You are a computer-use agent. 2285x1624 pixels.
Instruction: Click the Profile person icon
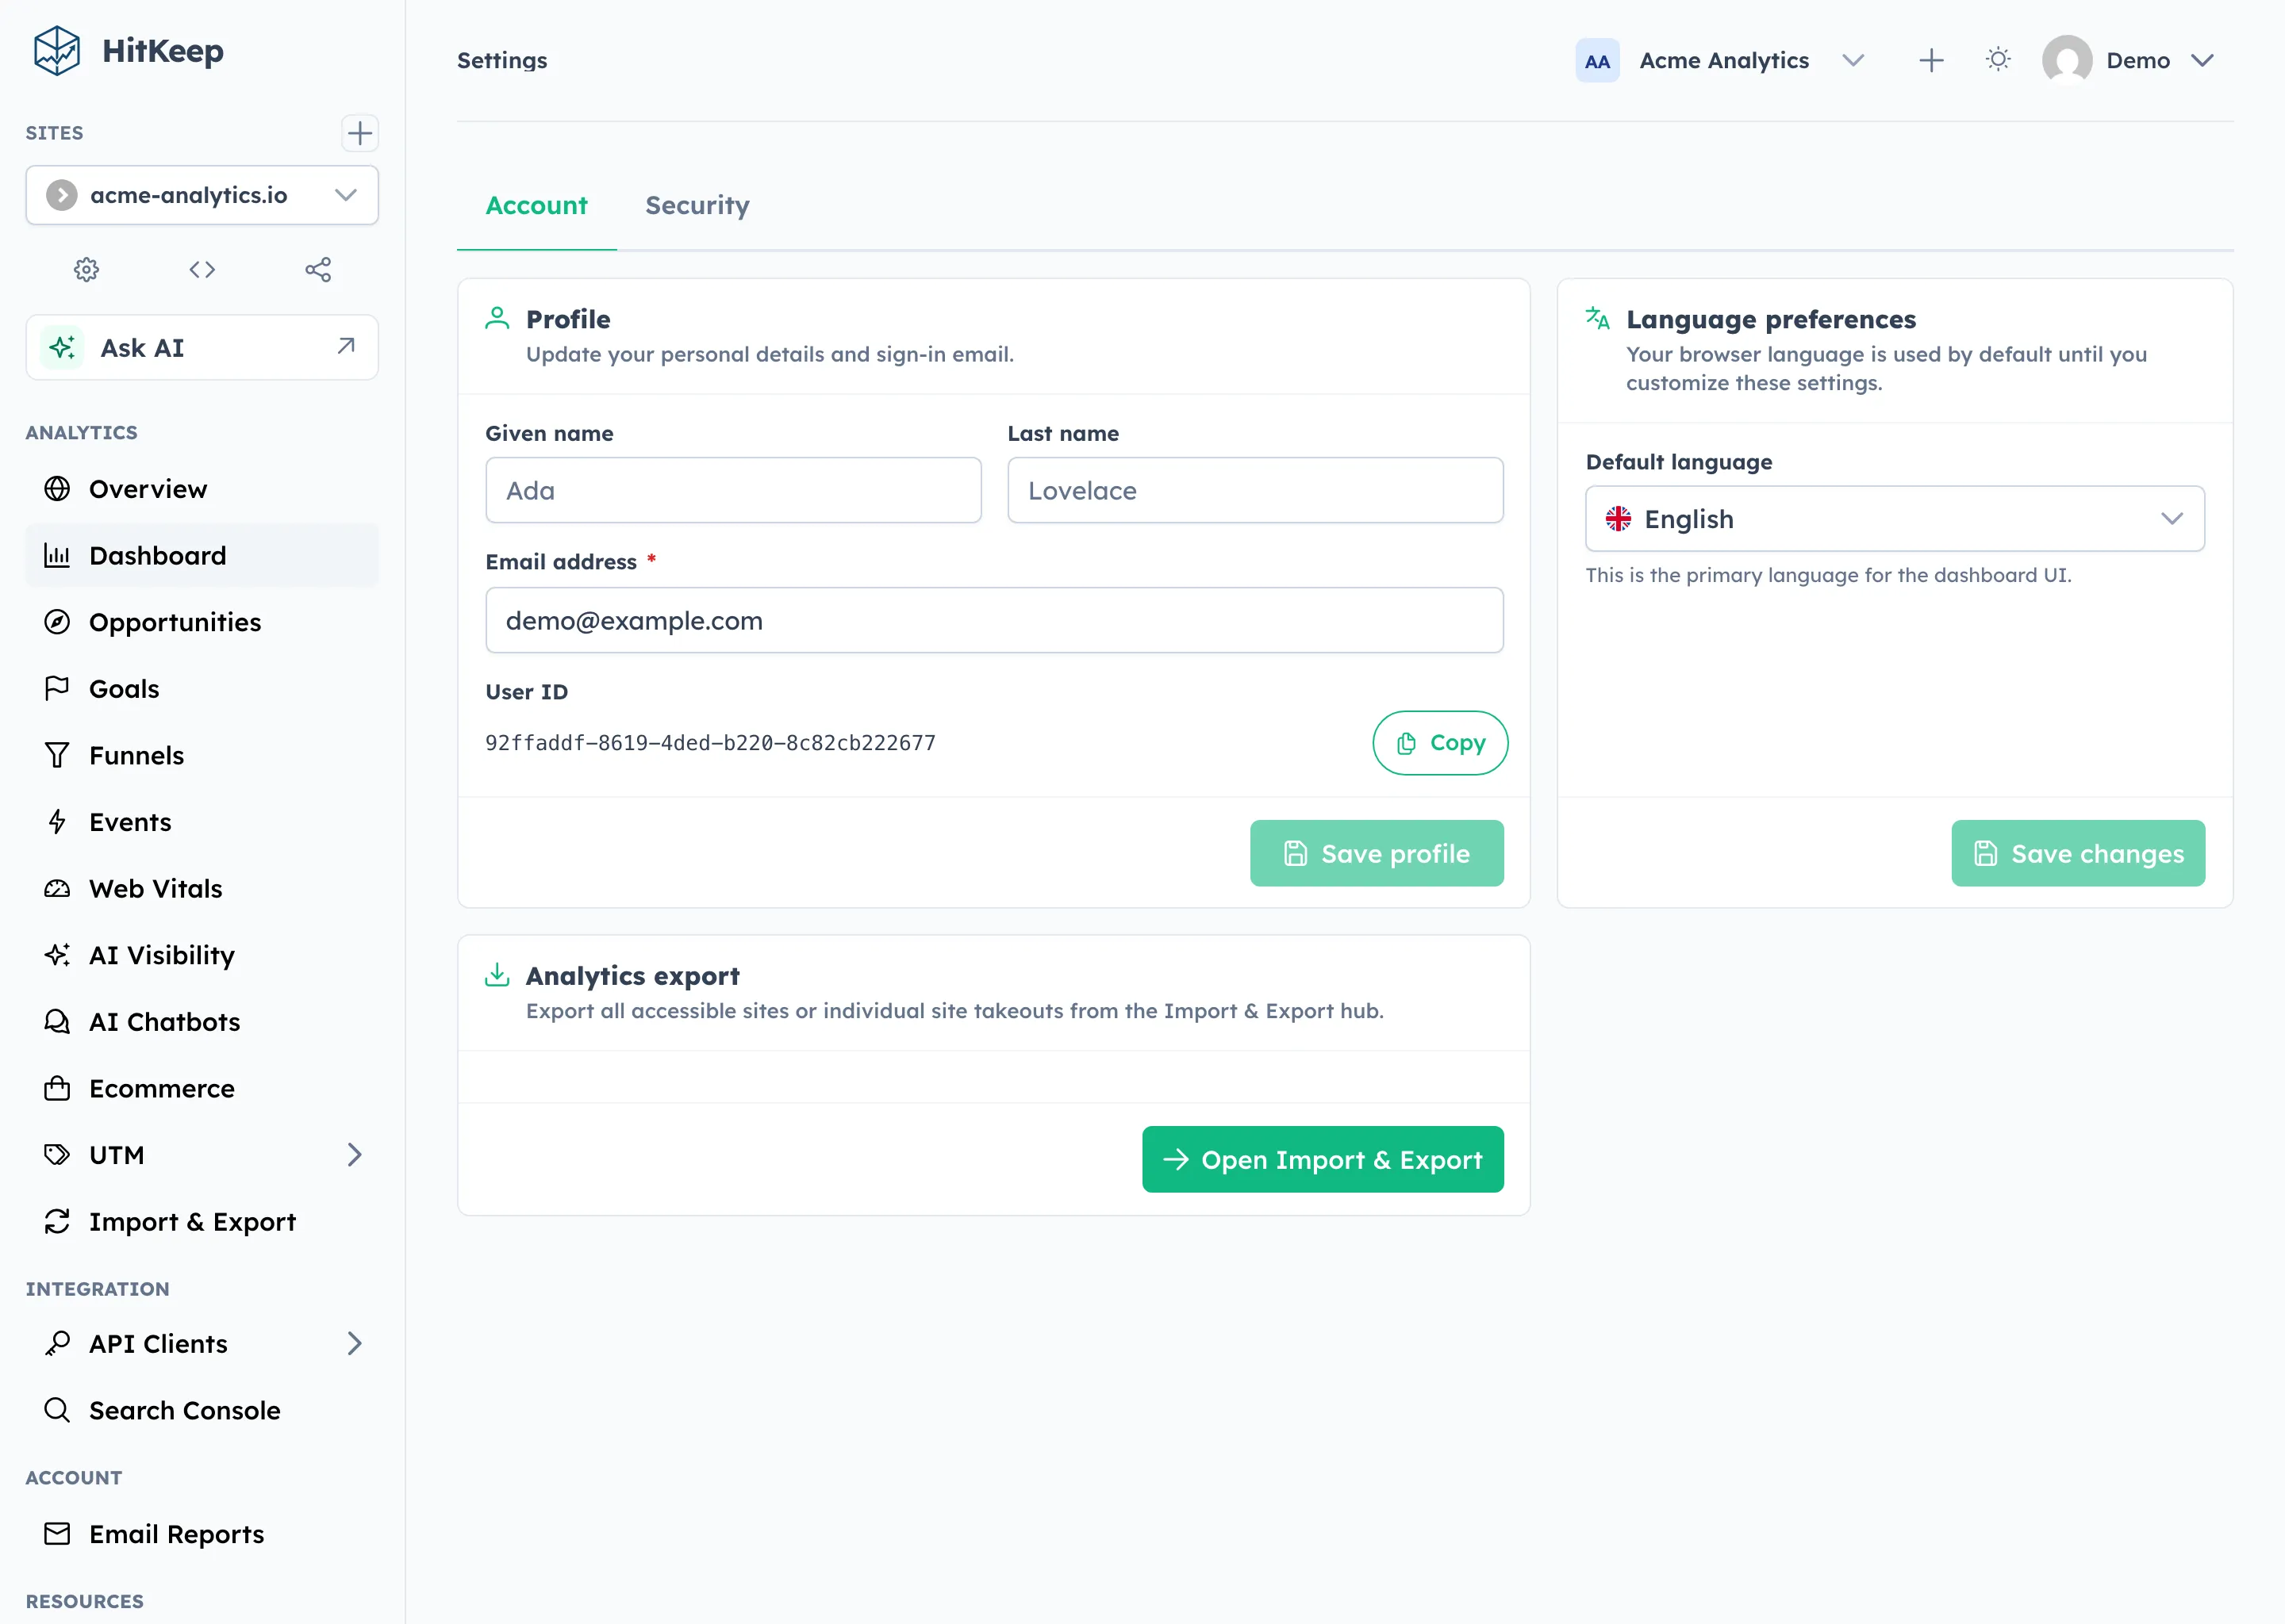(x=497, y=318)
